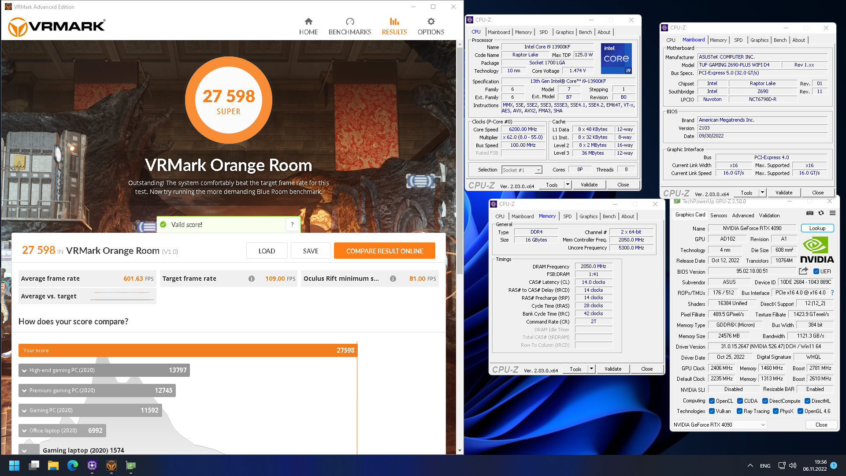Open the VRMark HOME house icon
This screenshot has height=476, width=846.
(308, 22)
